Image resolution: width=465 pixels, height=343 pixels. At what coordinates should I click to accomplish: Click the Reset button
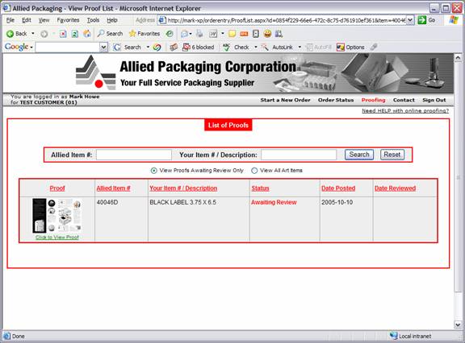coord(392,155)
